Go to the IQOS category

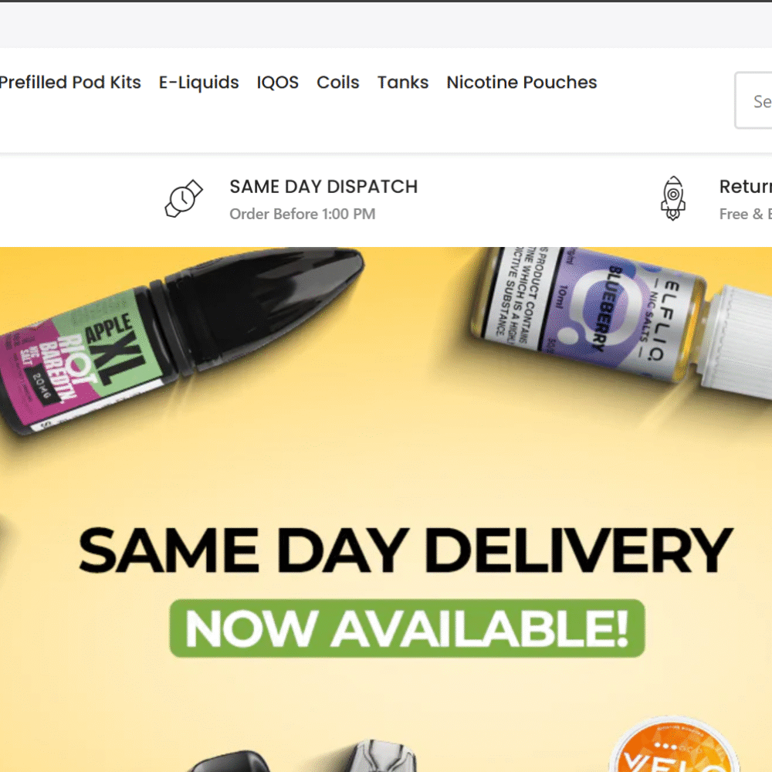click(x=278, y=83)
